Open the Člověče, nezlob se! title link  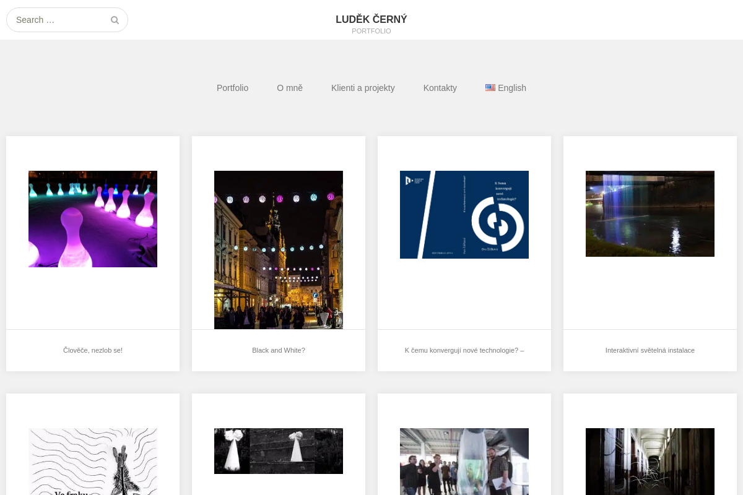(x=93, y=350)
